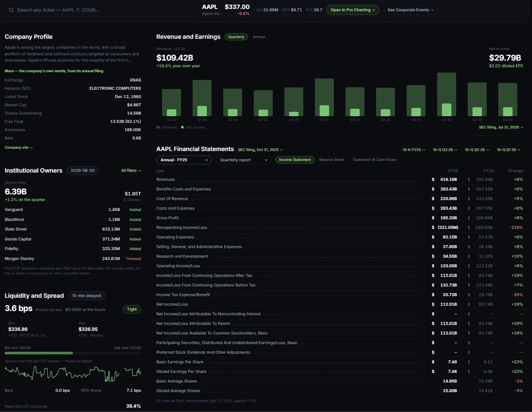This screenshot has width=532, height=412.
Task: Click the 2026-06-30 date pill
Action: (82, 171)
